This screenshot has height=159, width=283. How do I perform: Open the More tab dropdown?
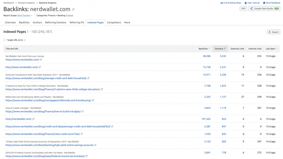pos(127,22)
